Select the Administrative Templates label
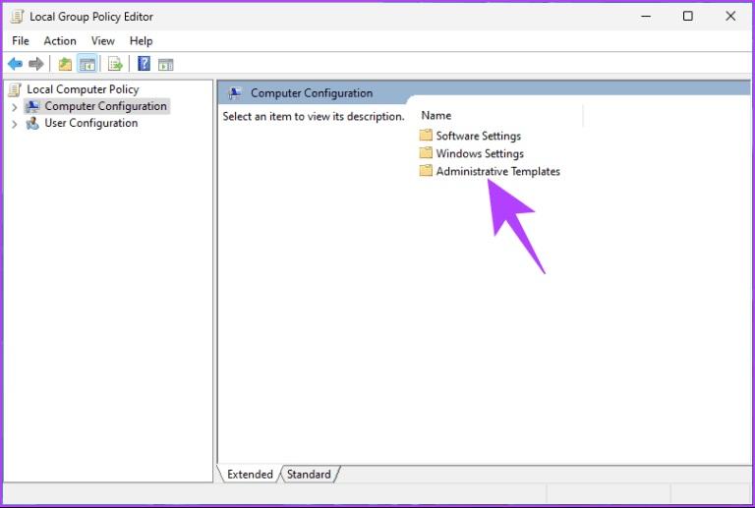 [x=497, y=171]
